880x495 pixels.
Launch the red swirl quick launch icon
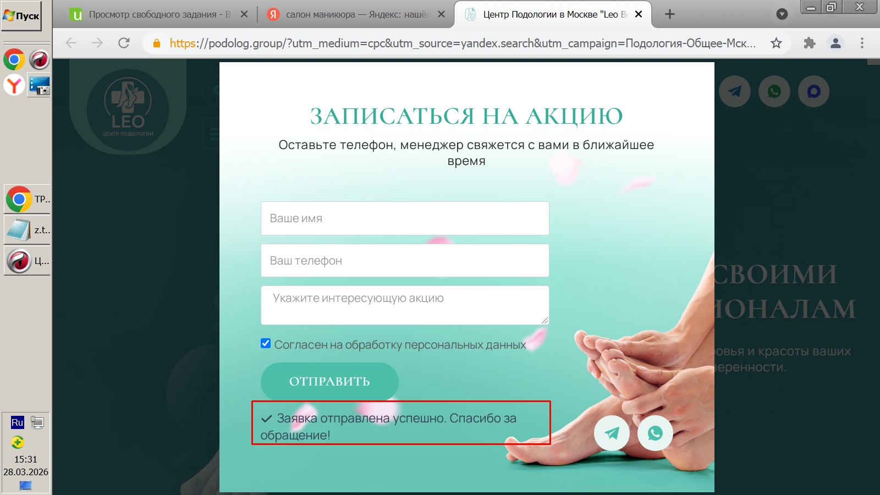[x=40, y=59]
